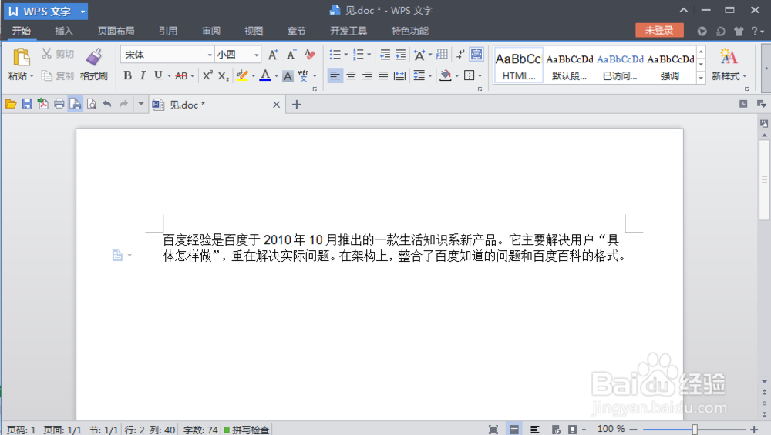Image resolution: width=771 pixels, height=435 pixels.
Task: Set center text alignment
Action: 351,75
